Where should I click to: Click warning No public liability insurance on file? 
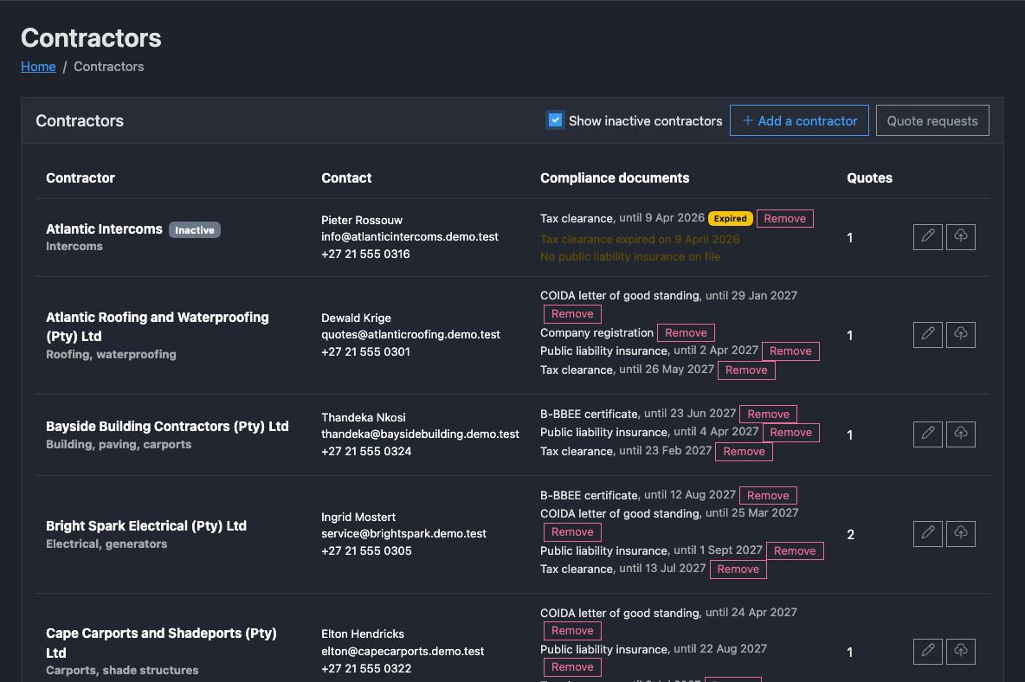click(630, 257)
